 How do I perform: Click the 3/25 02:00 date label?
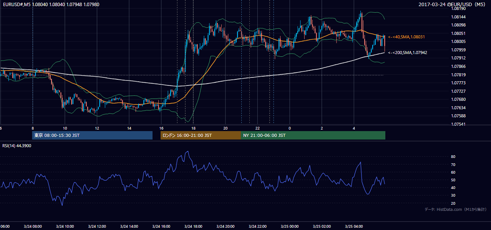click(322, 227)
